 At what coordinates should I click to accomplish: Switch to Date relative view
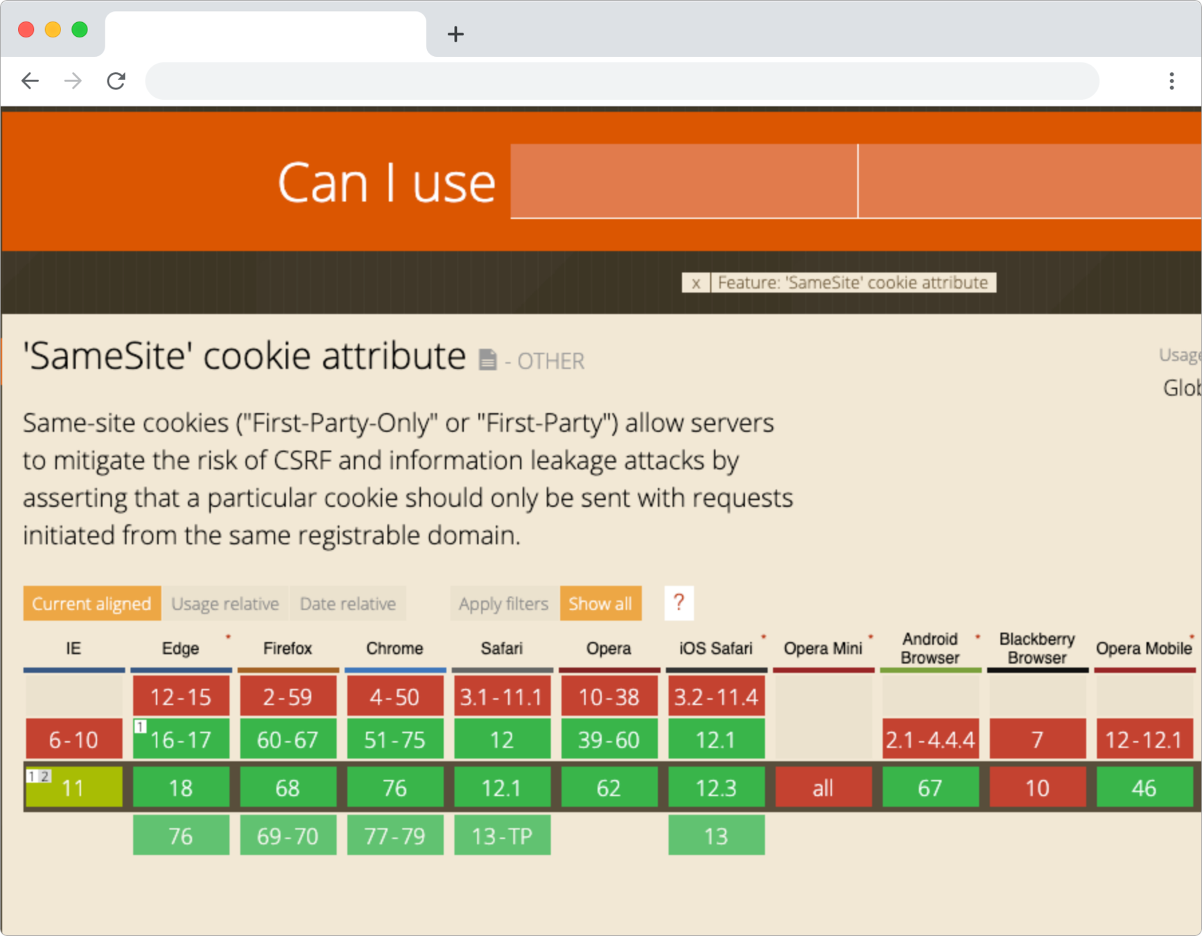pos(347,603)
